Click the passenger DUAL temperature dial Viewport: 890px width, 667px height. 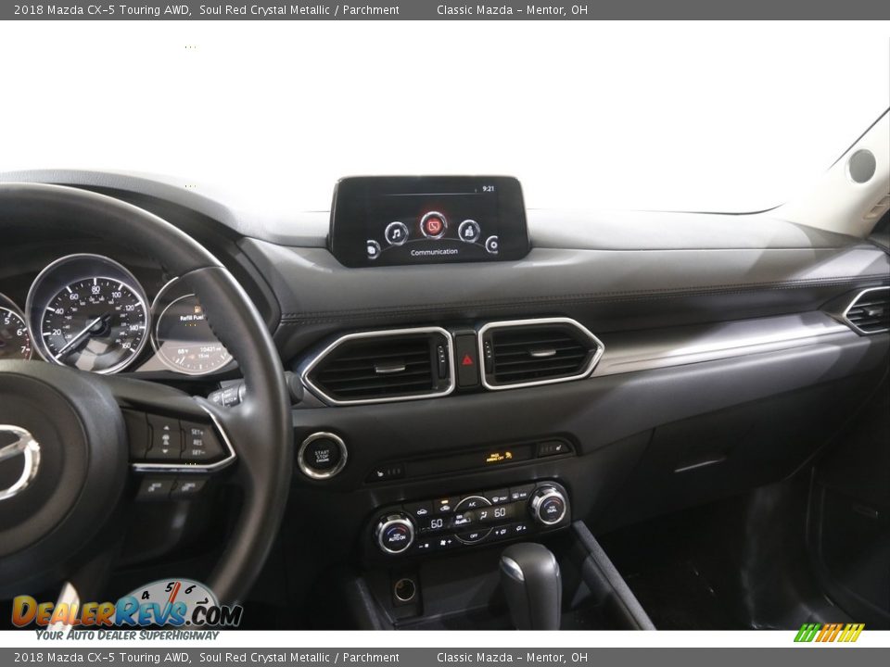pos(549,505)
